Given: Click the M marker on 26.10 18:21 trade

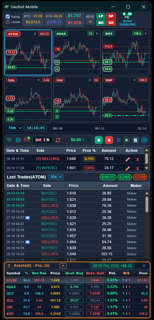Looking at the screenshot, I should point(28,242).
